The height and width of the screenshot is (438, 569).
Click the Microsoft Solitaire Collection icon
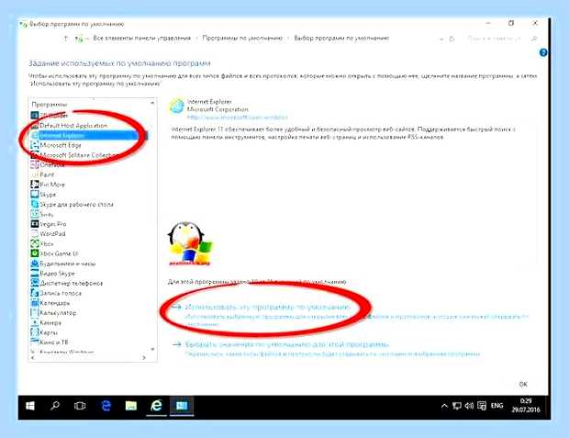[35, 155]
